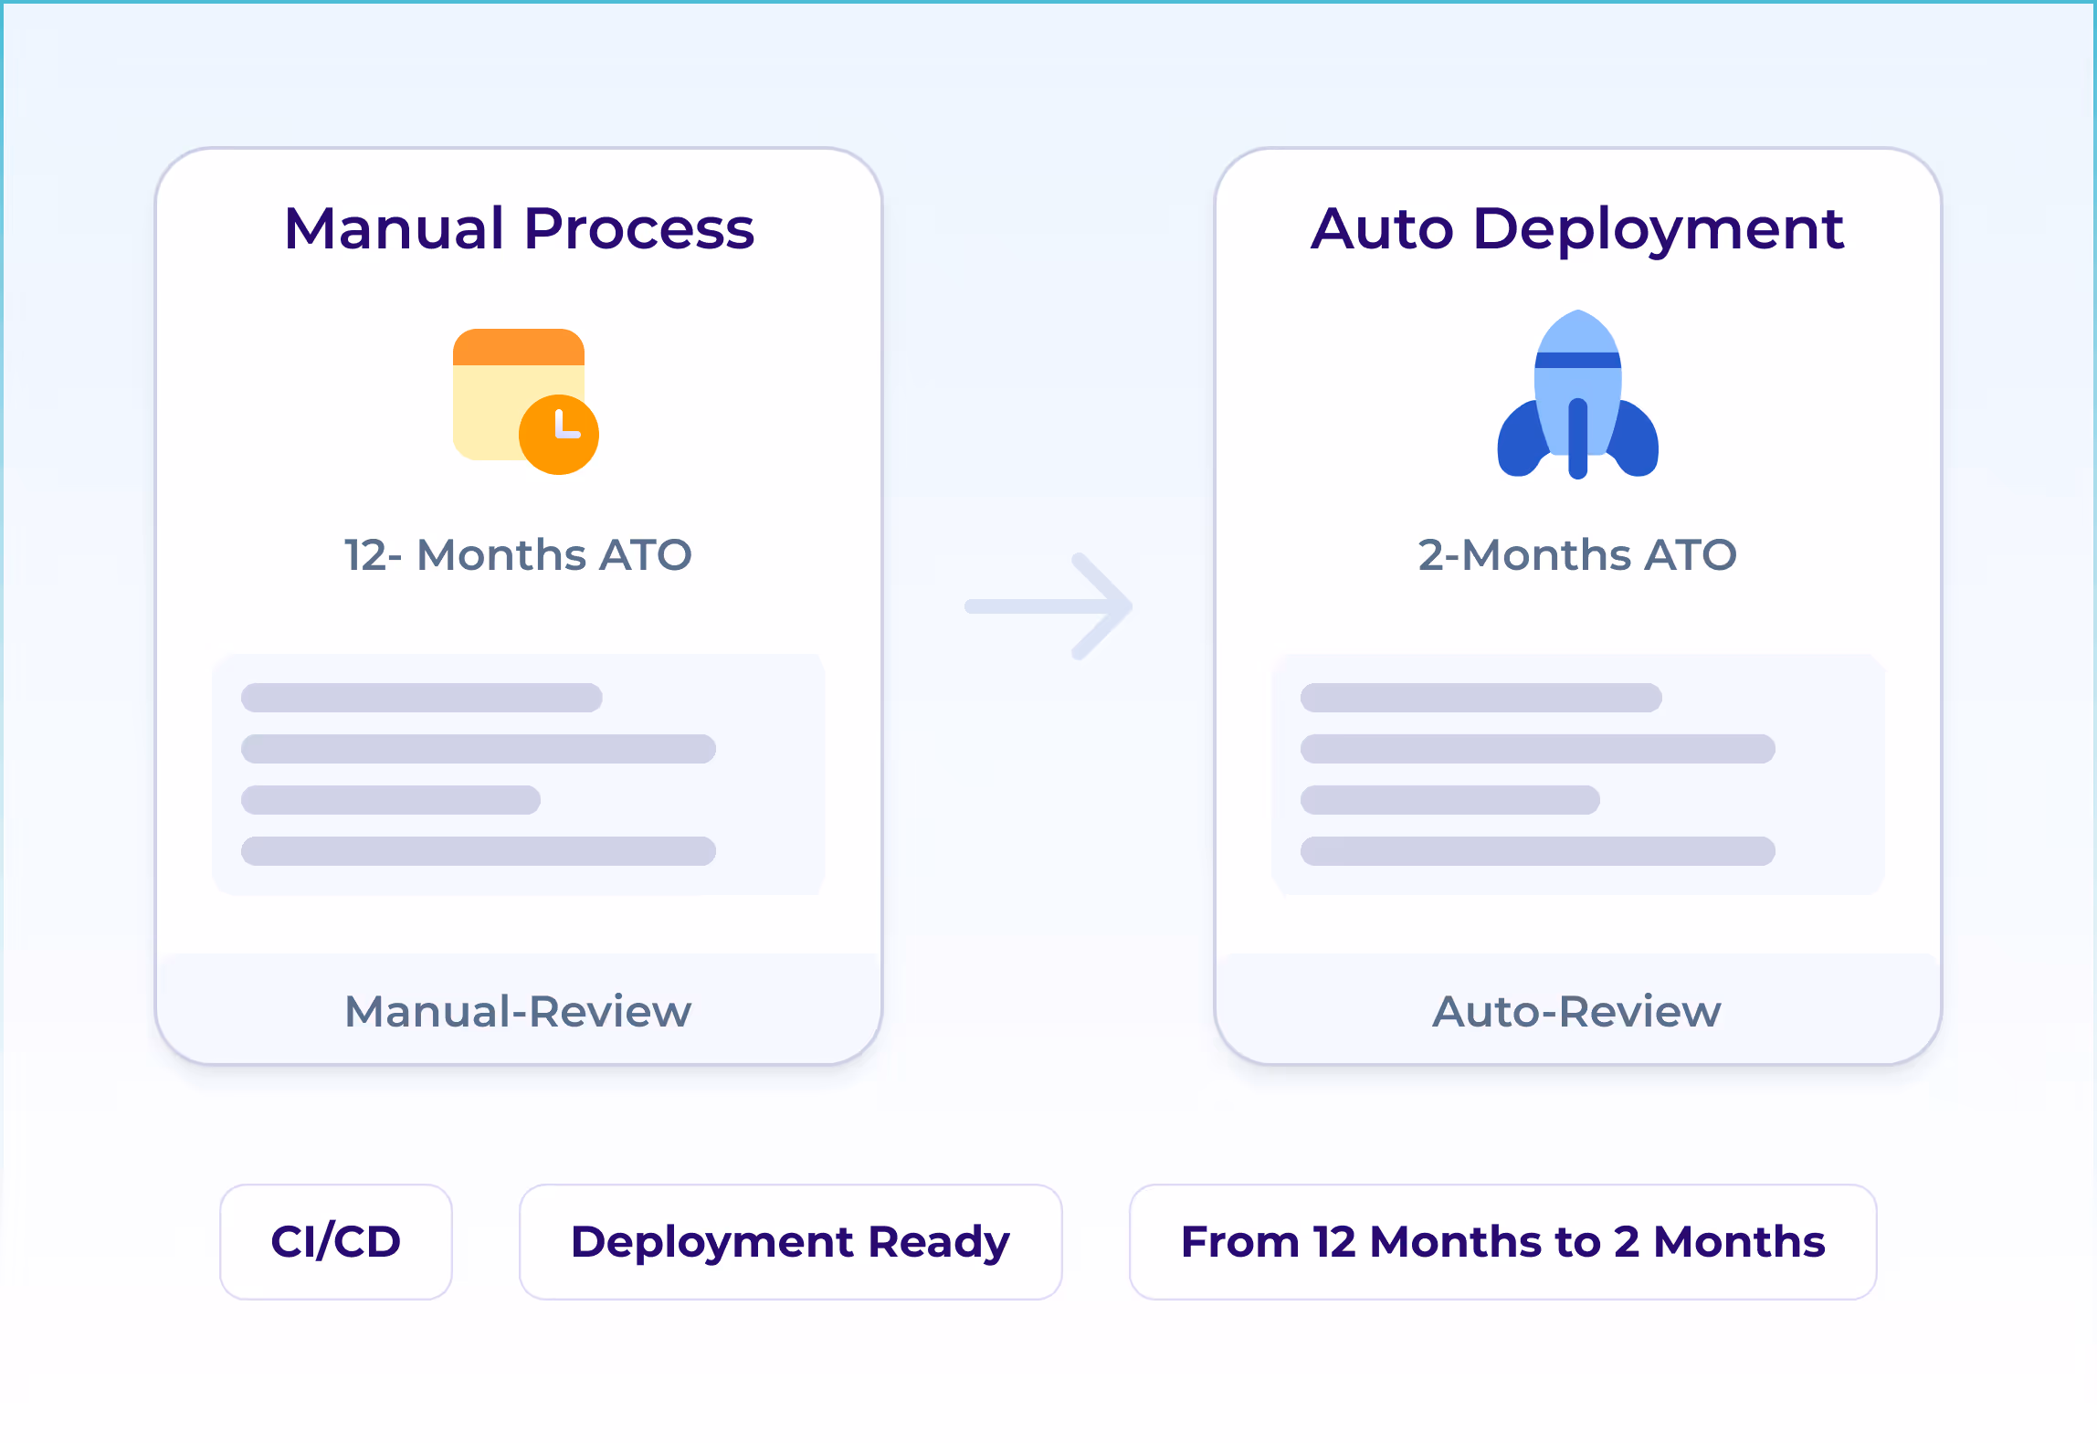Click the 2-Months ATO text
The image size is (2097, 1443).
pyautogui.click(x=1577, y=555)
